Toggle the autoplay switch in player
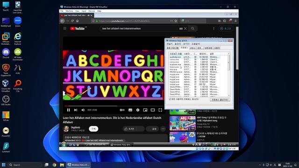Screen dimensions: 299x168 coord(122,110)
